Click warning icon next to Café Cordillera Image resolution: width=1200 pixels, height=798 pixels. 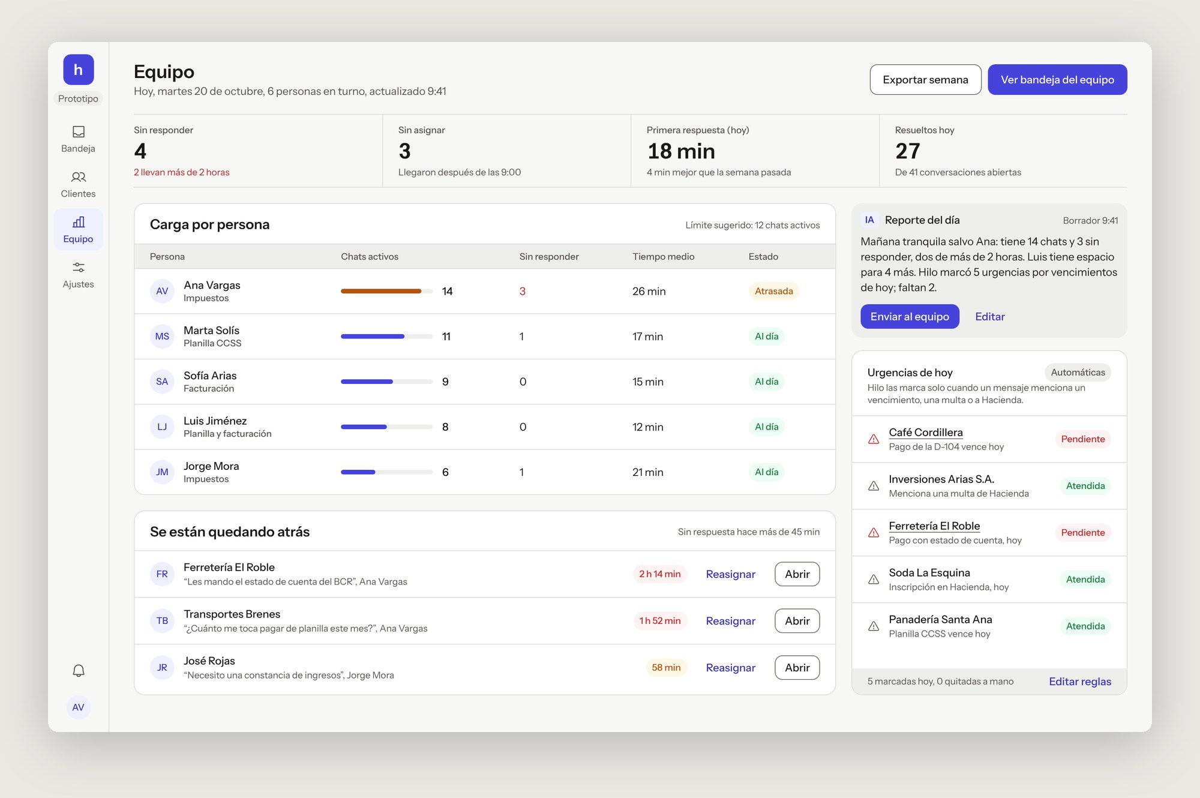[x=874, y=439]
